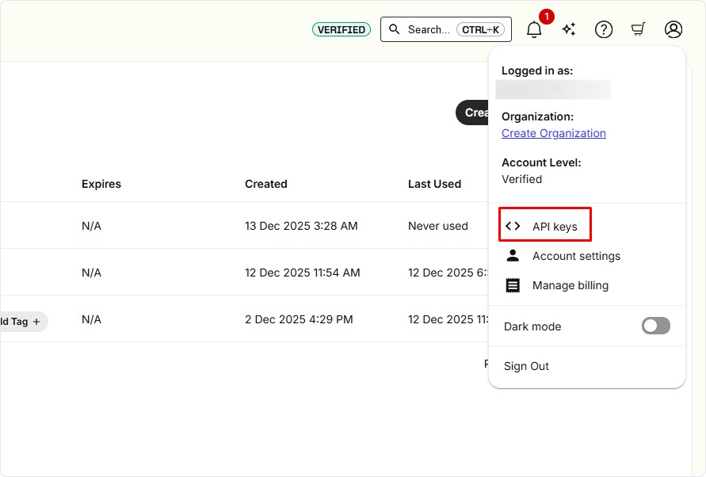The image size is (706, 477).
Task: Sort by the Created column header
Action: pos(265,184)
